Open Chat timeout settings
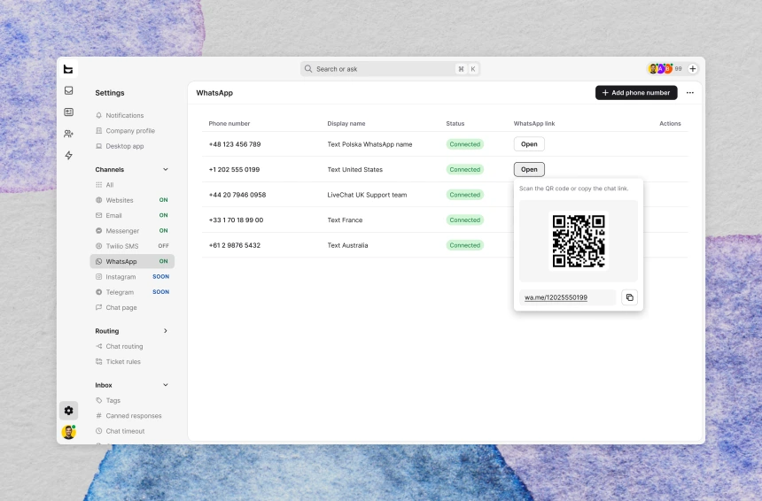The width and height of the screenshot is (762, 501). coord(121,431)
